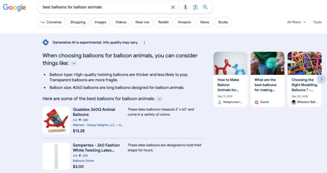This screenshot has height=173, width=327.
Task: Click the 'Dec 20, 2018' date text
Action: coord(299,96)
